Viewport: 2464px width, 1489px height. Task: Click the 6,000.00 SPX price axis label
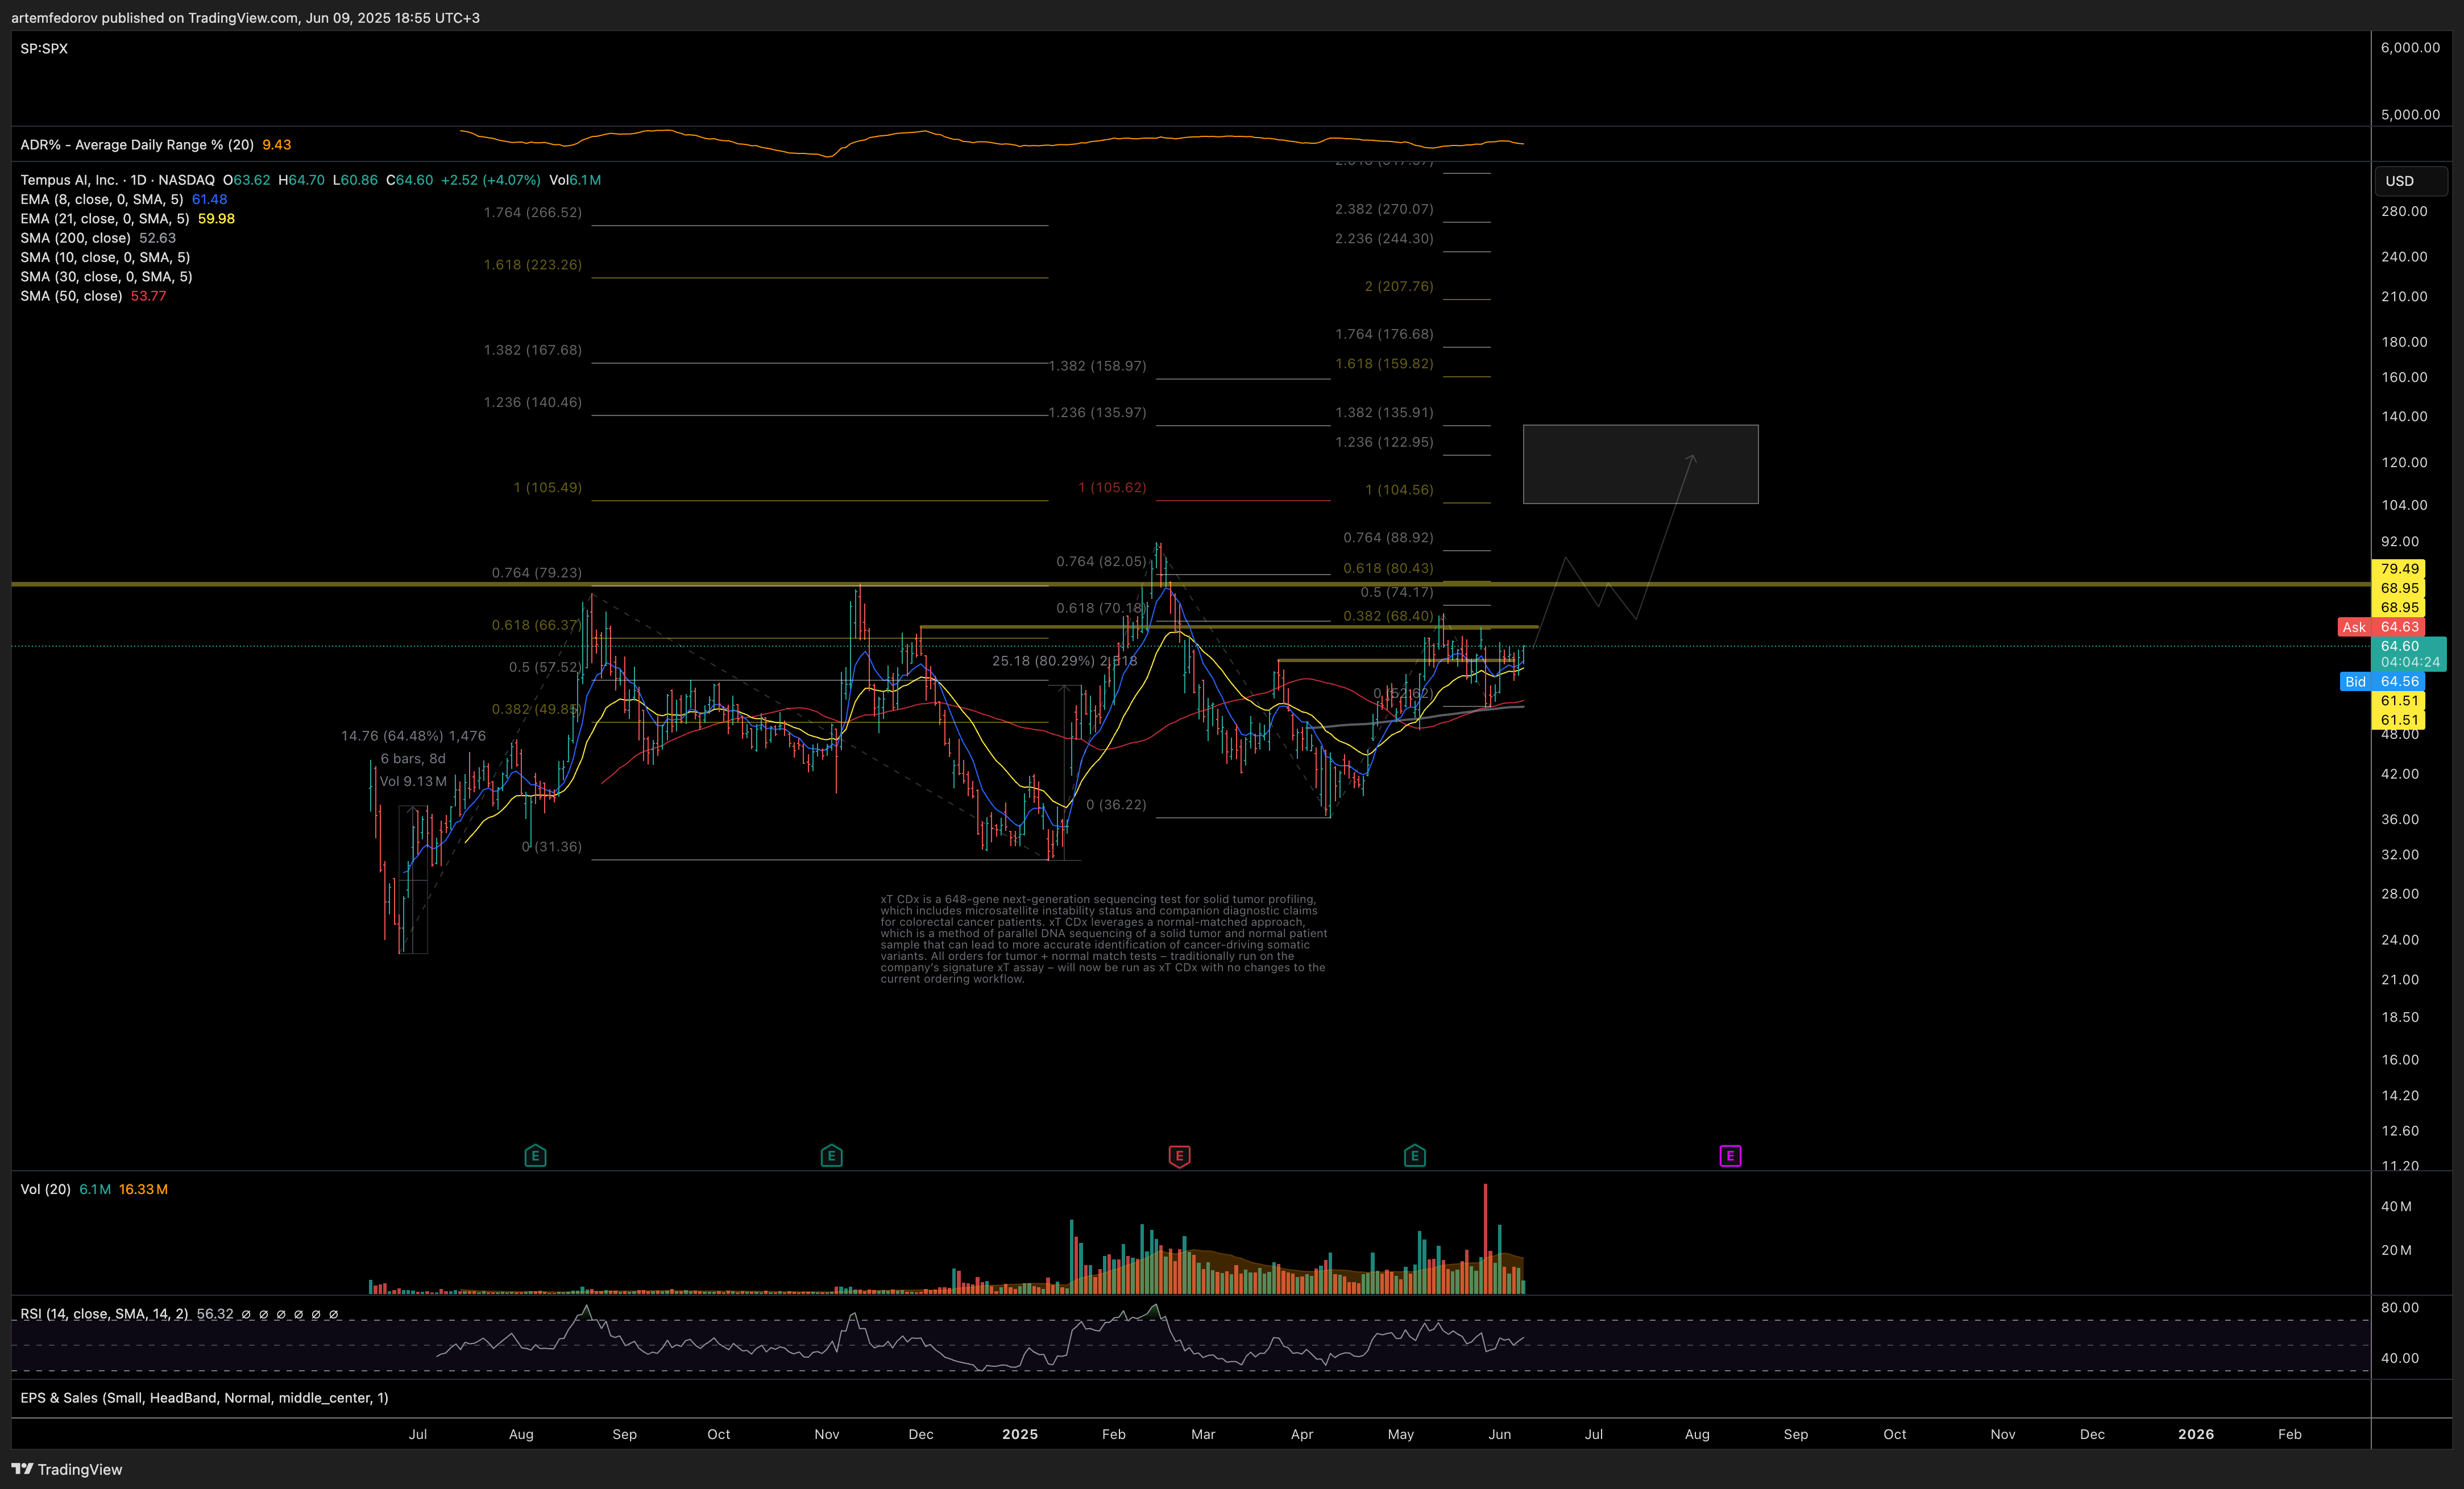click(x=2410, y=48)
